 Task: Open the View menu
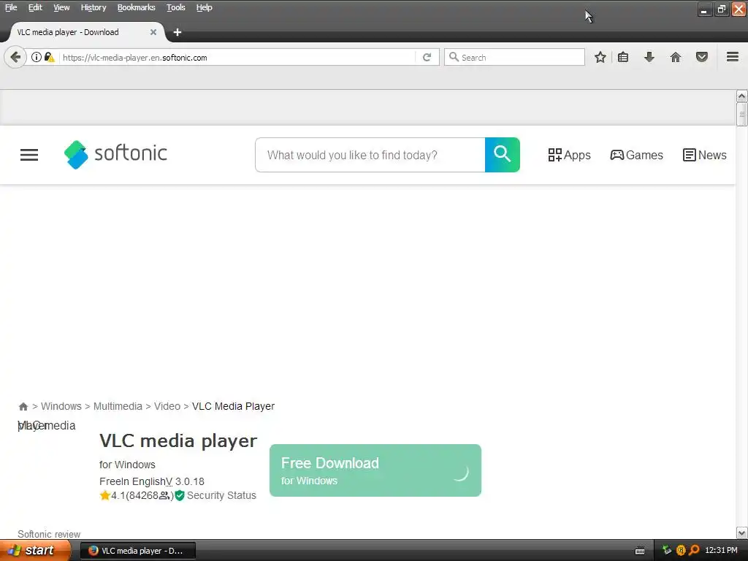tap(61, 7)
